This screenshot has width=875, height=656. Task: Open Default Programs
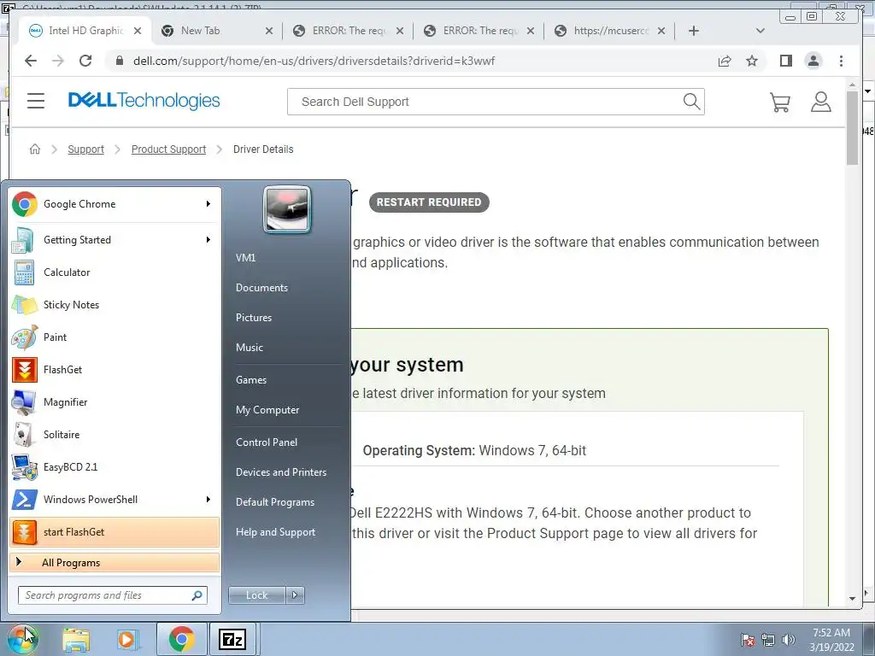(275, 502)
